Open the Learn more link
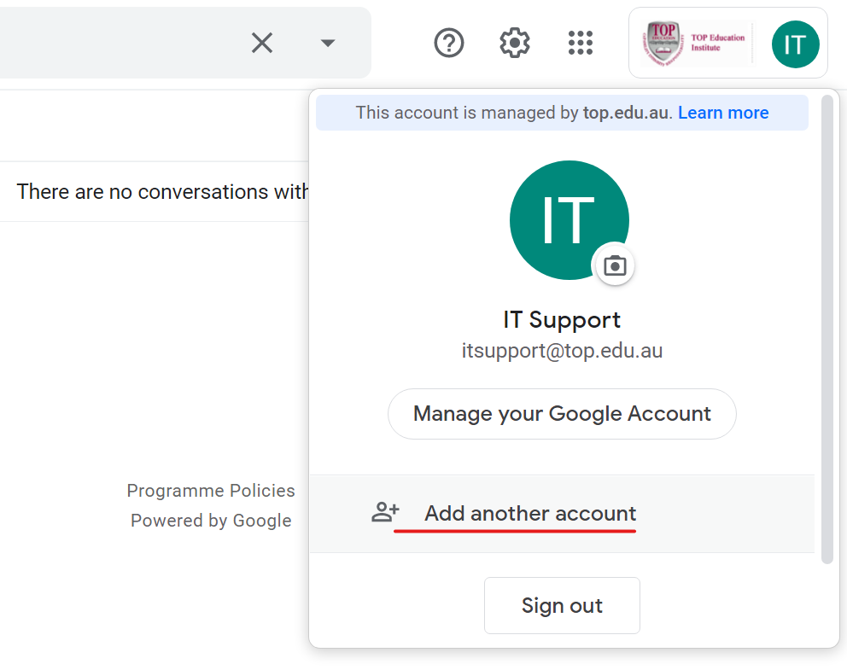This screenshot has height=670, width=847. pyautogui.click(x=722, y=113)
